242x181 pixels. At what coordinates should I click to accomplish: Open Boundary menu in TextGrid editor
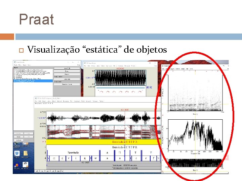click(x=66, y=101)
